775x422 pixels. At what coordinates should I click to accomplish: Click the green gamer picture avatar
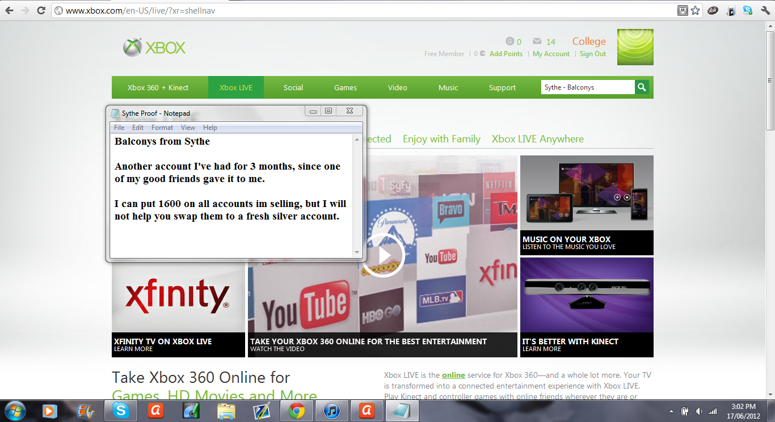tap(635, 47)
